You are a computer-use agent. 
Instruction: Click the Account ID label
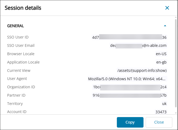pos(17,112)
